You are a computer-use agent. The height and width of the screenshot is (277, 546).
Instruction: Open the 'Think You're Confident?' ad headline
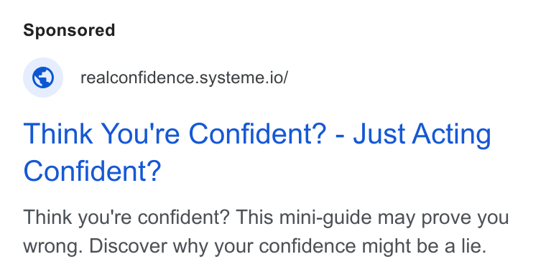pos(257,152)
